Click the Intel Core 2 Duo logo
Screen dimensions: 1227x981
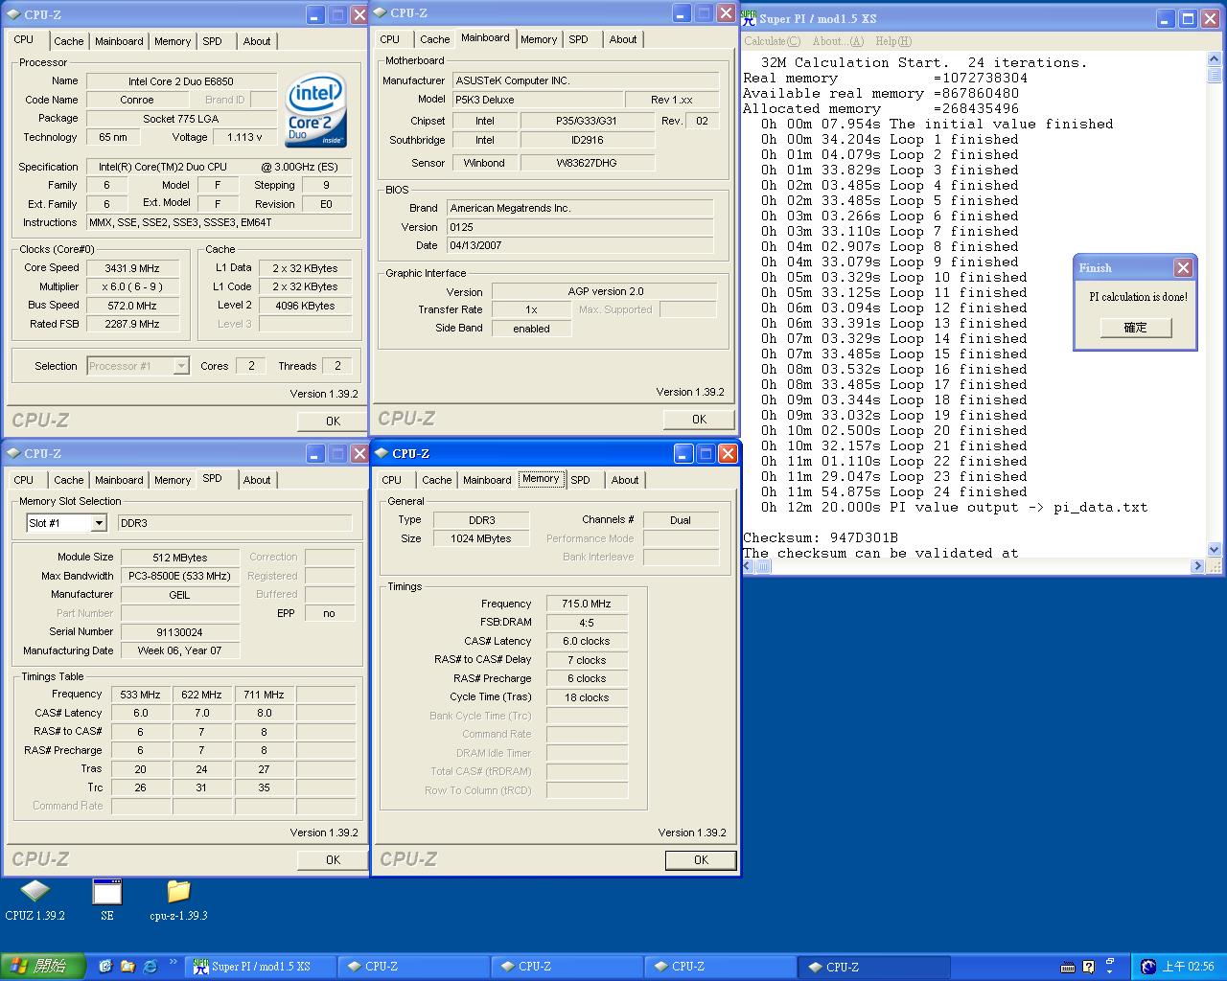click(x=315, y=110)
